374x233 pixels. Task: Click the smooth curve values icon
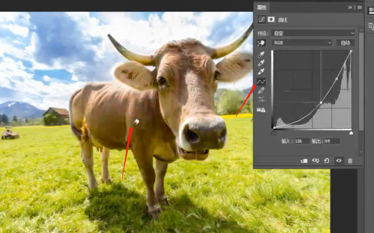[261, 100]
